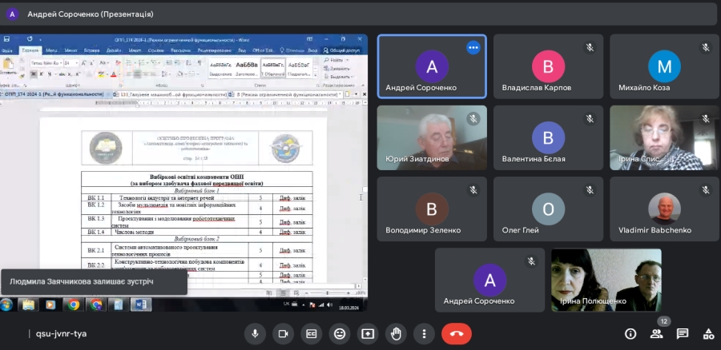Open the chat panel
The image size is (721, 350).
pos(683,333)
